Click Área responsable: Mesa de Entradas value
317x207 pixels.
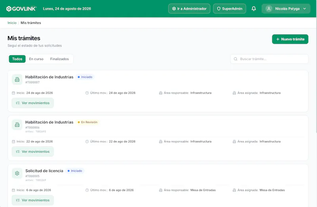203,190
